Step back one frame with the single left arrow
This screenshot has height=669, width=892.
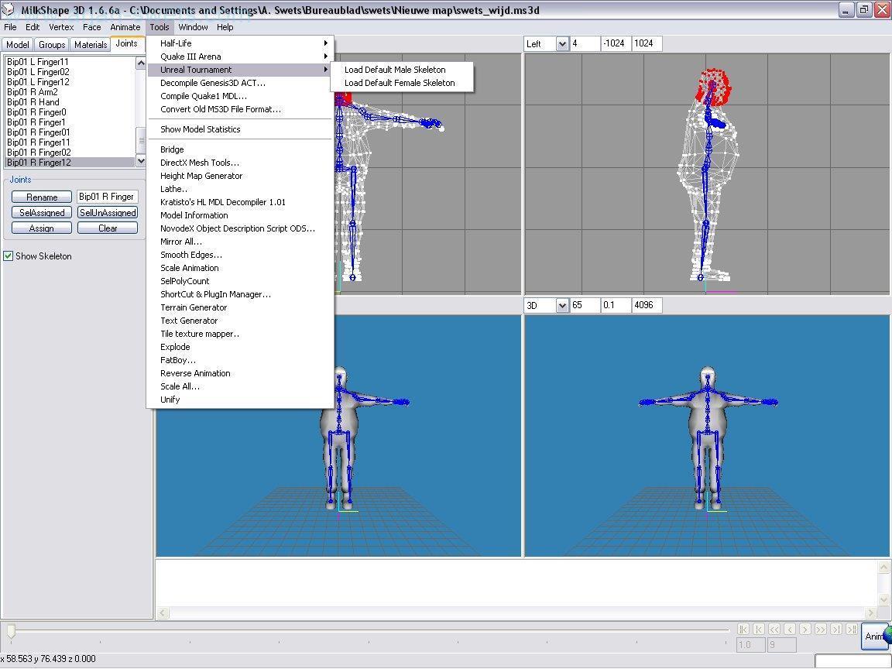tap(789, 629)
